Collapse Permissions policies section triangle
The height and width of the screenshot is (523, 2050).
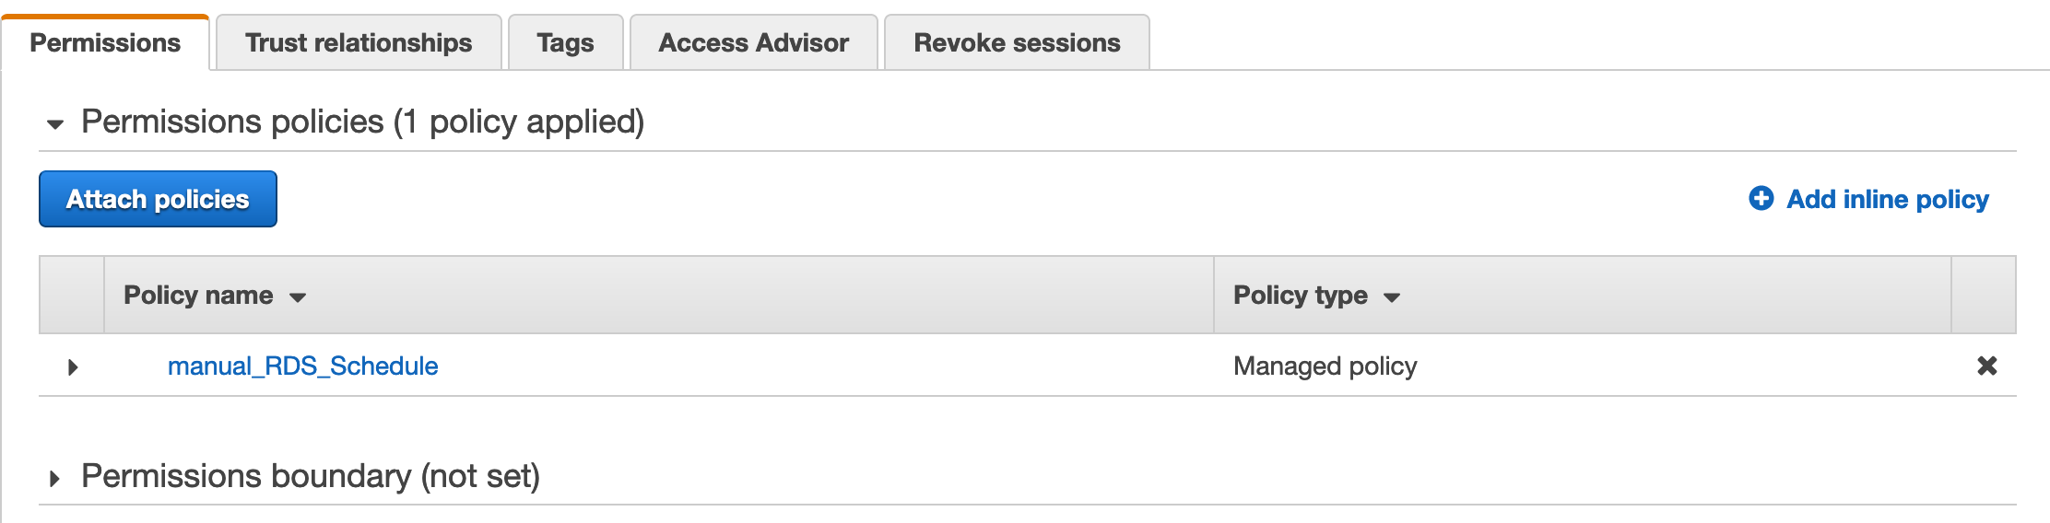click(55, 124)
